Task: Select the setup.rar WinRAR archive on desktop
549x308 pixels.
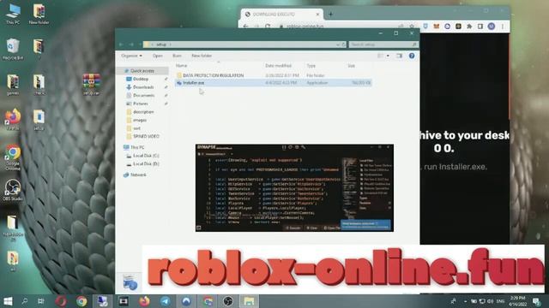Action: (92, 84)
